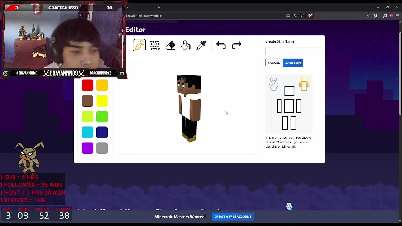
Task: Click the Discord icon on stream overlay
Action: pyautogui.click(x=122, y=73)
